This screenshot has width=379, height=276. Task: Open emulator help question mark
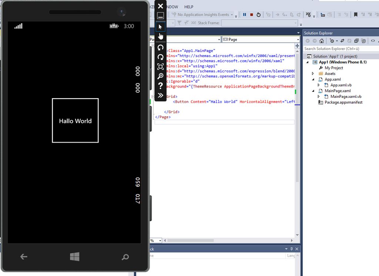tap(160, 86)
